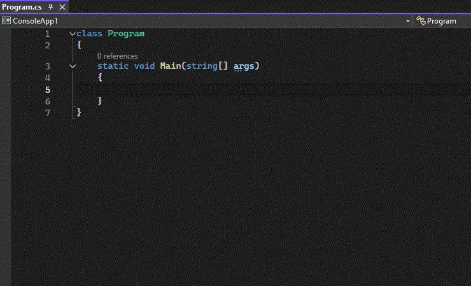
Task: Click the 'args' parameter name
Action: pos(244,66)
